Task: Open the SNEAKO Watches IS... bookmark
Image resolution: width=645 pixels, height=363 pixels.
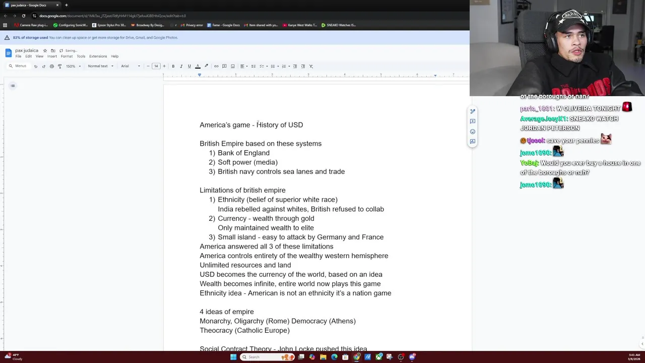Action: point(338,25)
